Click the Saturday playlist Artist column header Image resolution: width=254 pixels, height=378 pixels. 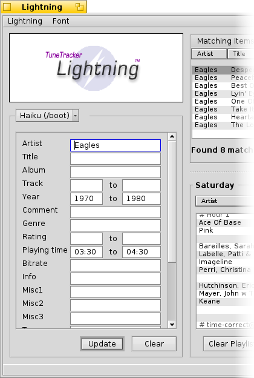224,201
